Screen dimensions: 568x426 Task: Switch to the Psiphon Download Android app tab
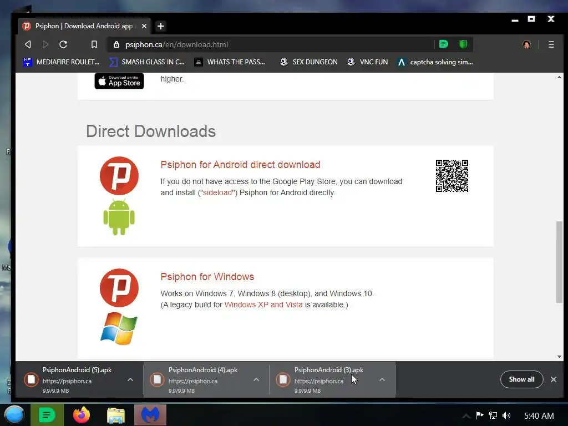(x=84, y=26)
